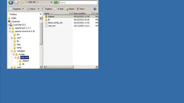Select the bin folder in tree

pos(18,35)
